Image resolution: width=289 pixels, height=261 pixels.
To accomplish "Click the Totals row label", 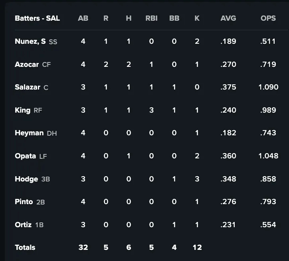I will pos(25,247).
